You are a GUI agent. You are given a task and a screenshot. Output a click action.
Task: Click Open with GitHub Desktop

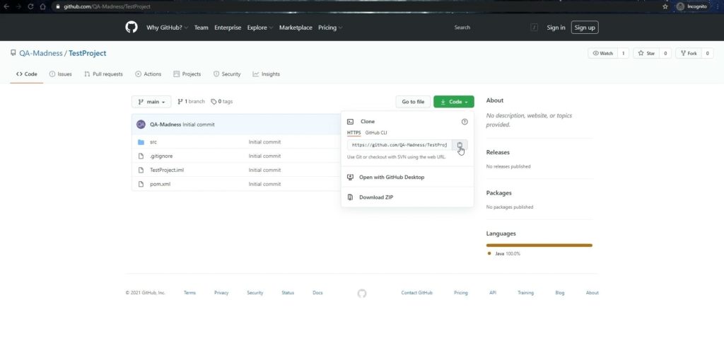(392, 177)
